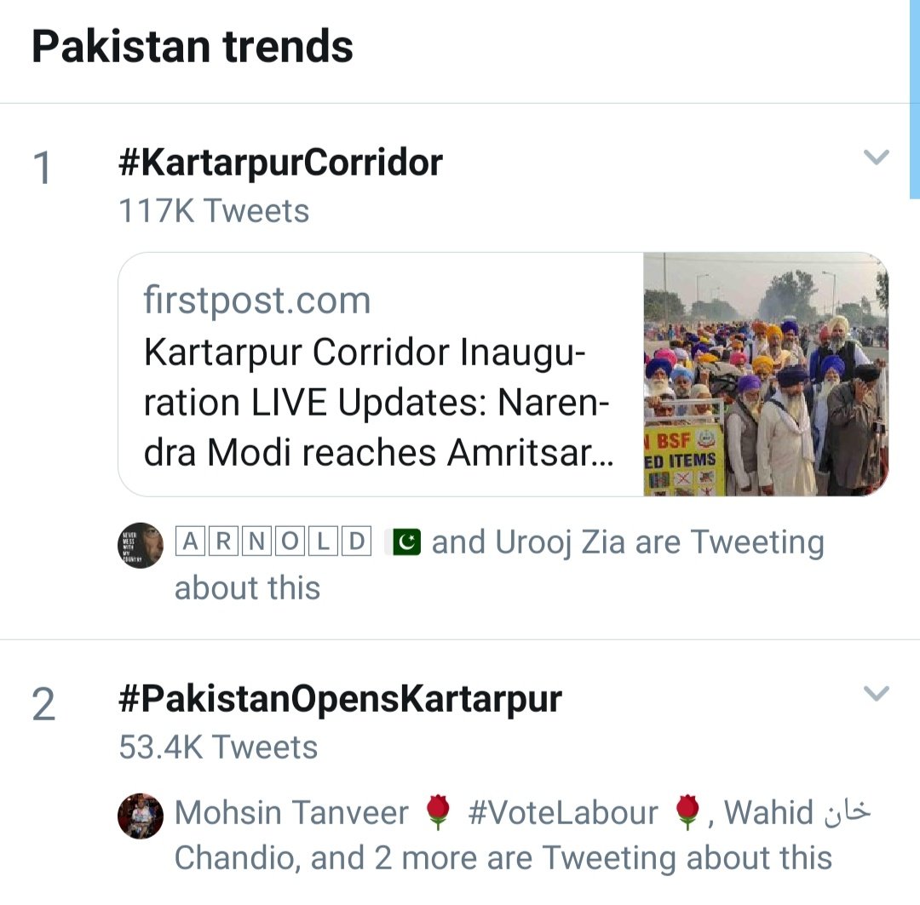Open the Mohsin Tanveer profile avatar

point(141,816)
